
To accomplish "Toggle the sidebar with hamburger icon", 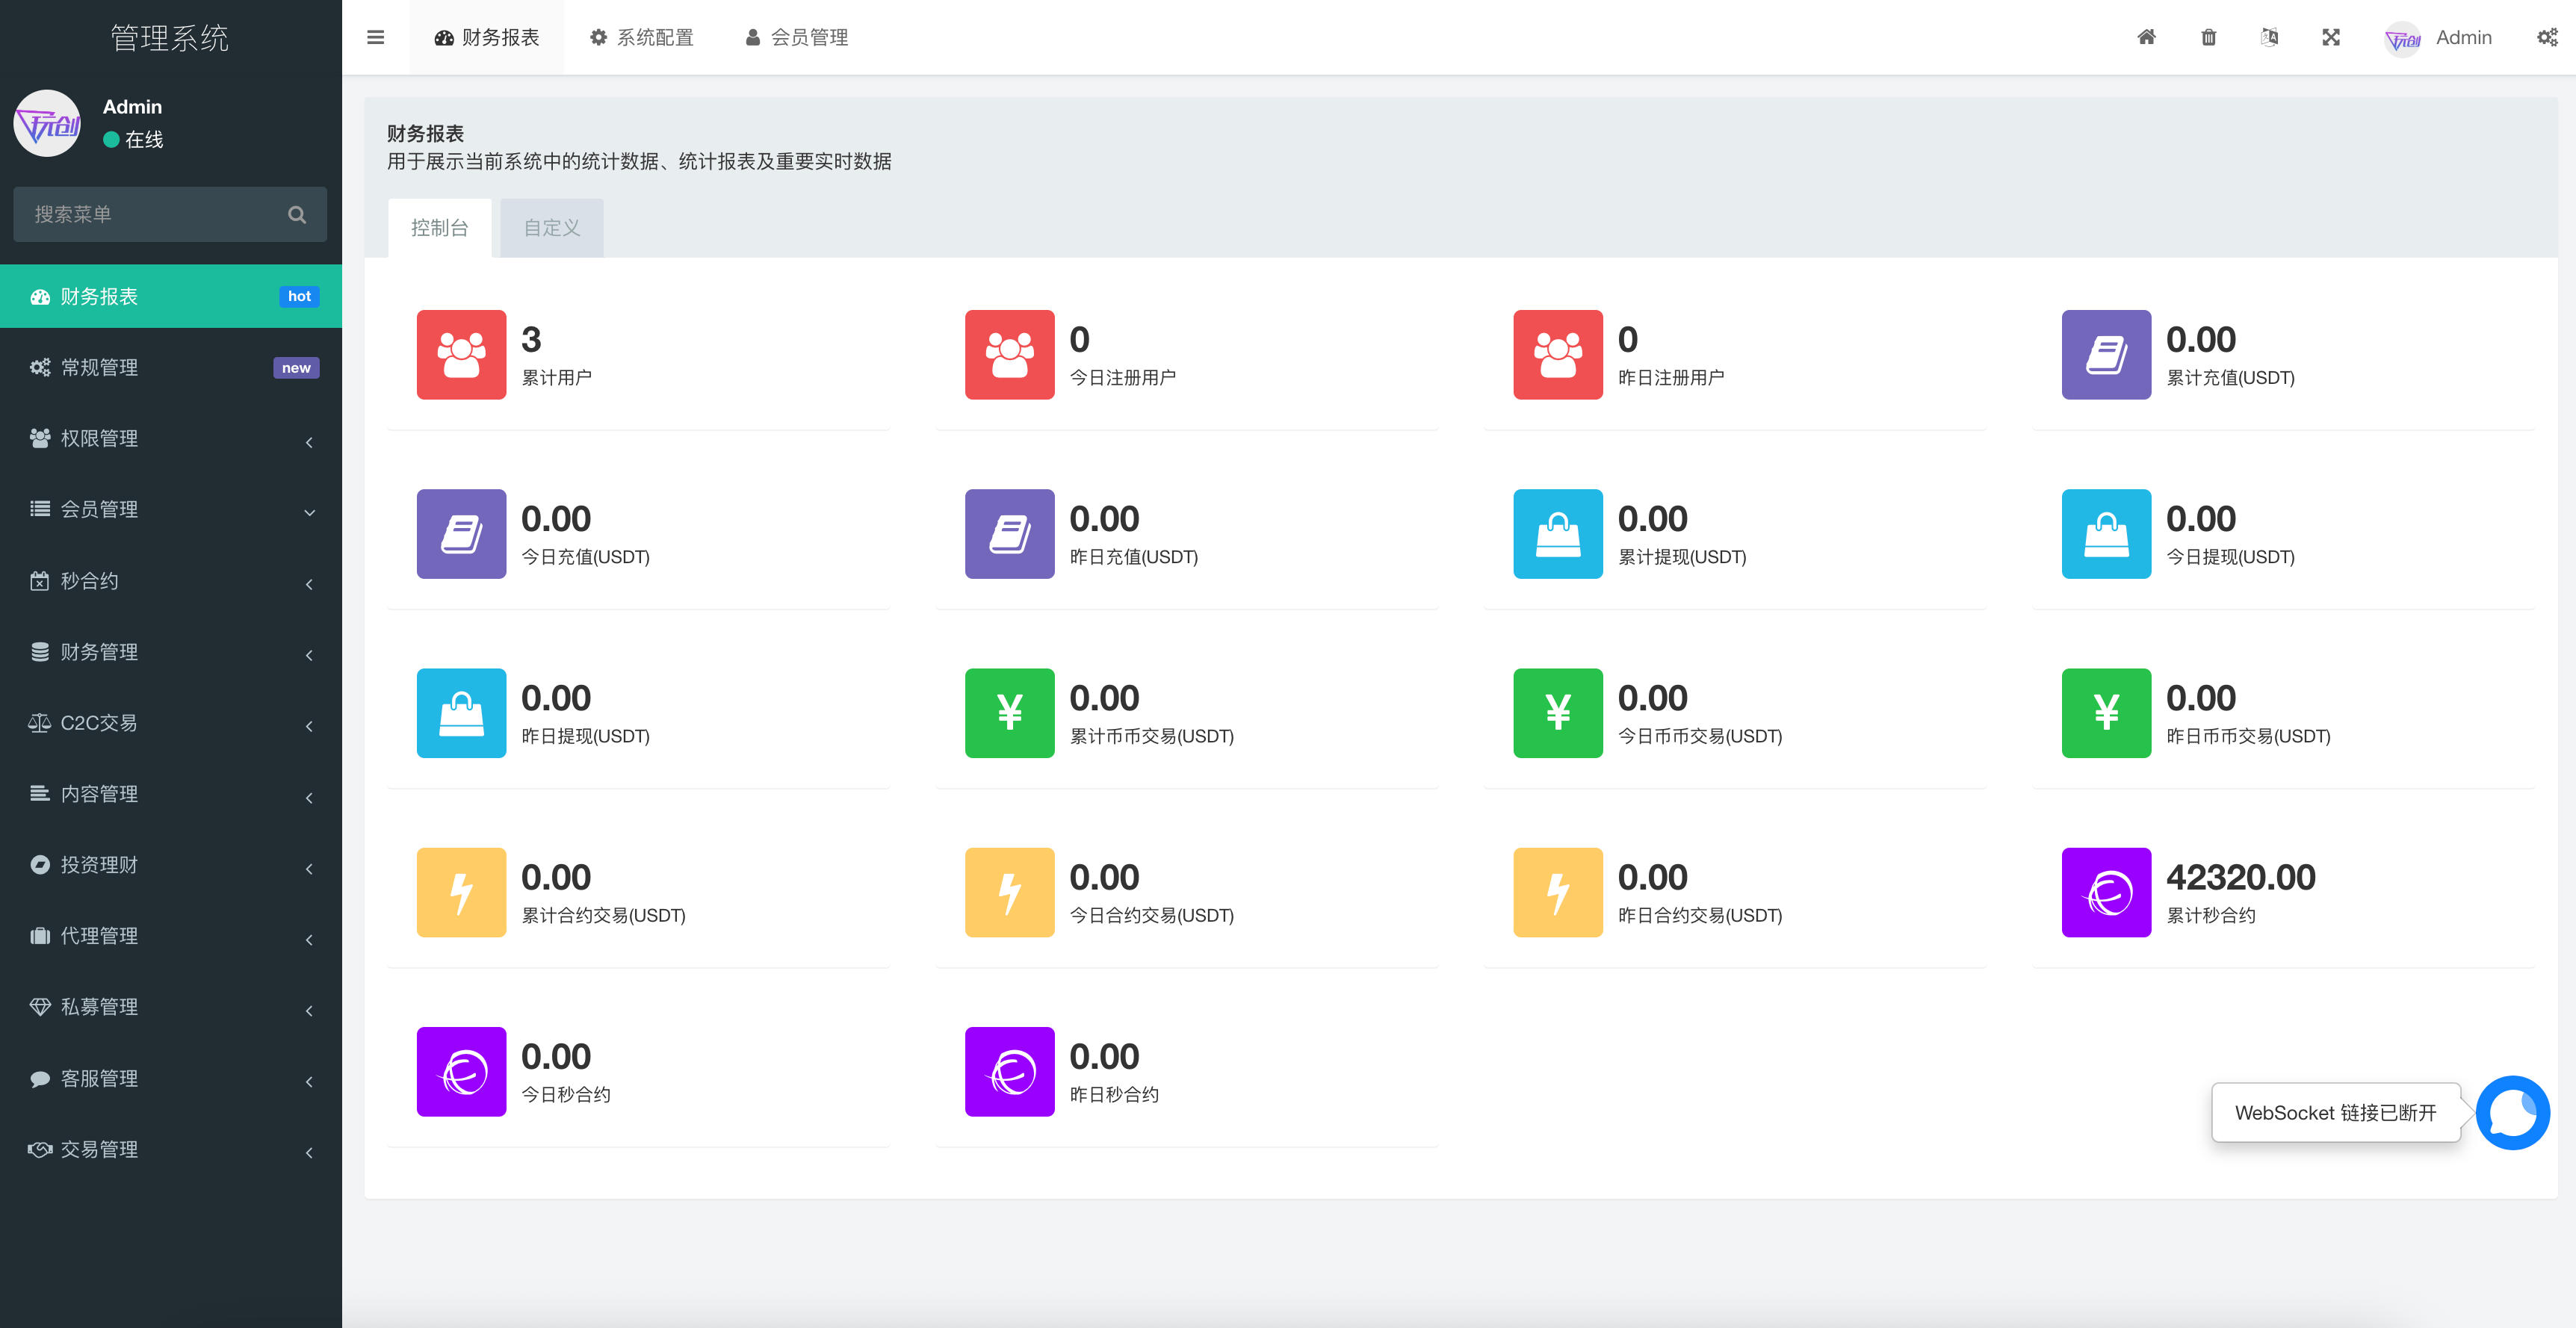I will (x=376, y=37).
